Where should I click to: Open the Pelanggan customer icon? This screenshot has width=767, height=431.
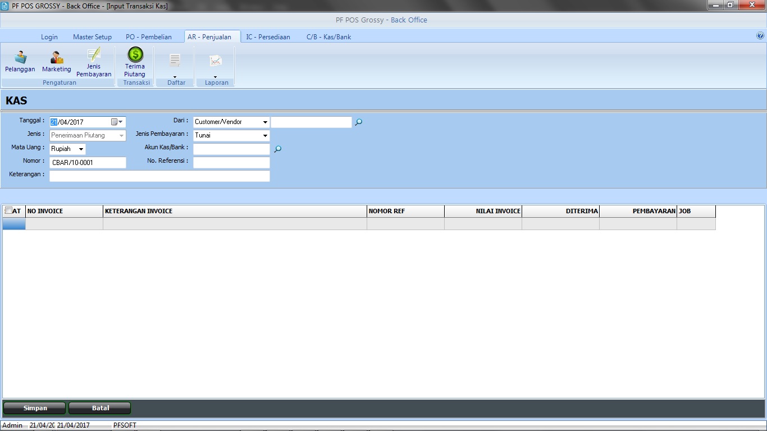[20, 58]
